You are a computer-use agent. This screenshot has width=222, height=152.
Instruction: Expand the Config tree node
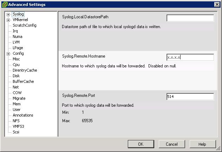8,54
